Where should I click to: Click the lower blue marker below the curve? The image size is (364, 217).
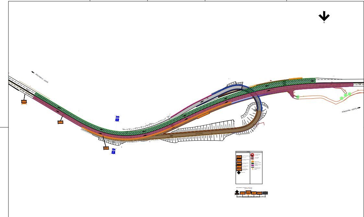[x=113, y=151]
